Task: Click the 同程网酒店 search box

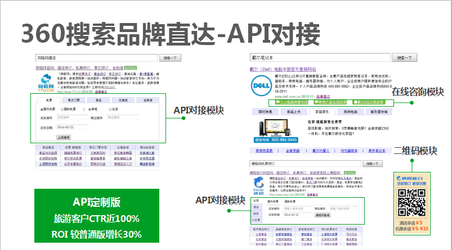Action: (97, 58)
